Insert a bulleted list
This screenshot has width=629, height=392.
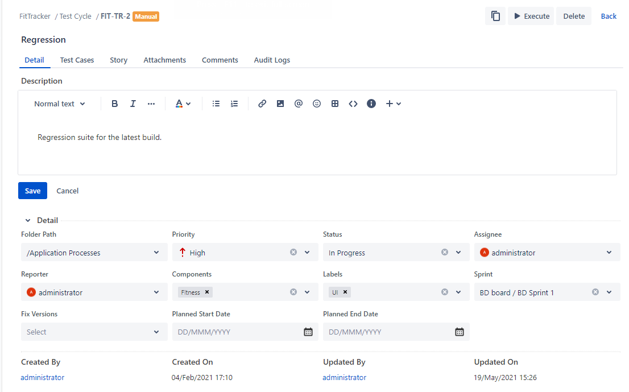(216, 103)
